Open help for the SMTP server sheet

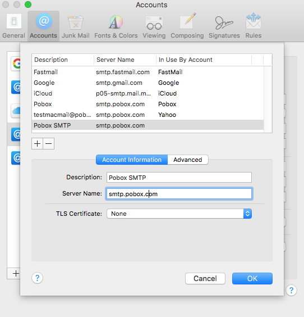38,278
